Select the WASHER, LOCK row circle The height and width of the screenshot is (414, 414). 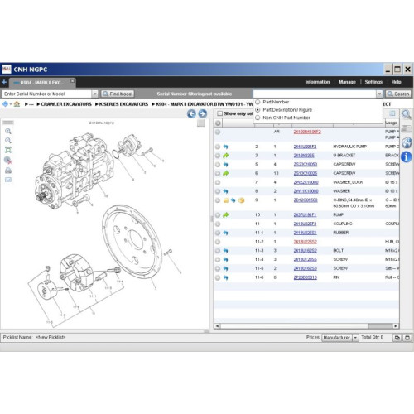218,182
